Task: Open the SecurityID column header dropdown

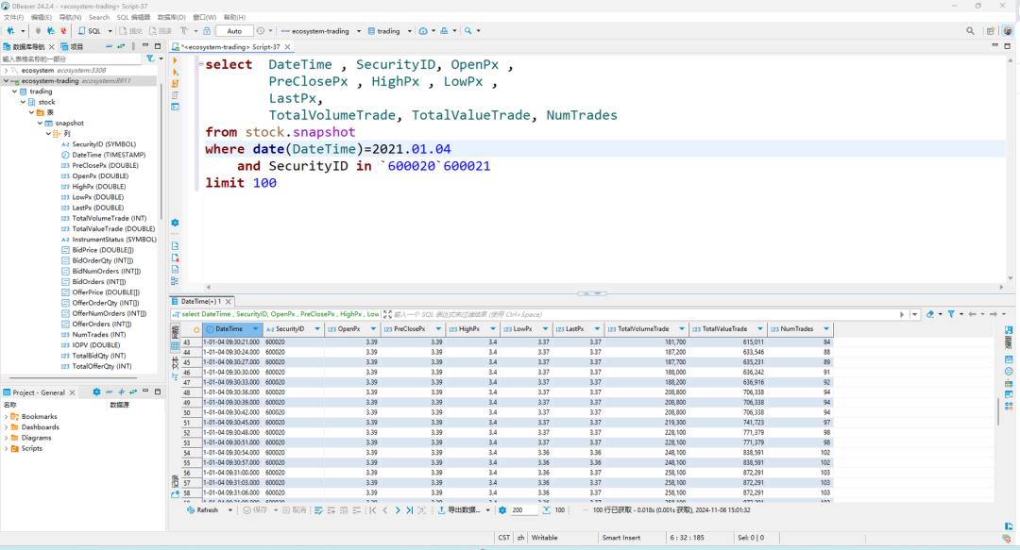Action: [317, 329]
